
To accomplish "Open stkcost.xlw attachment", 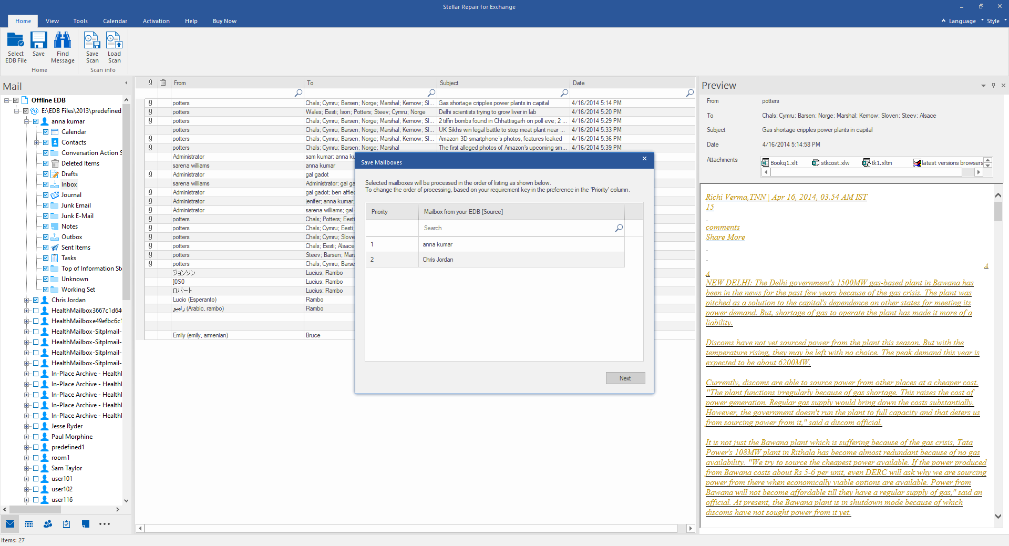I will point(831,163).
